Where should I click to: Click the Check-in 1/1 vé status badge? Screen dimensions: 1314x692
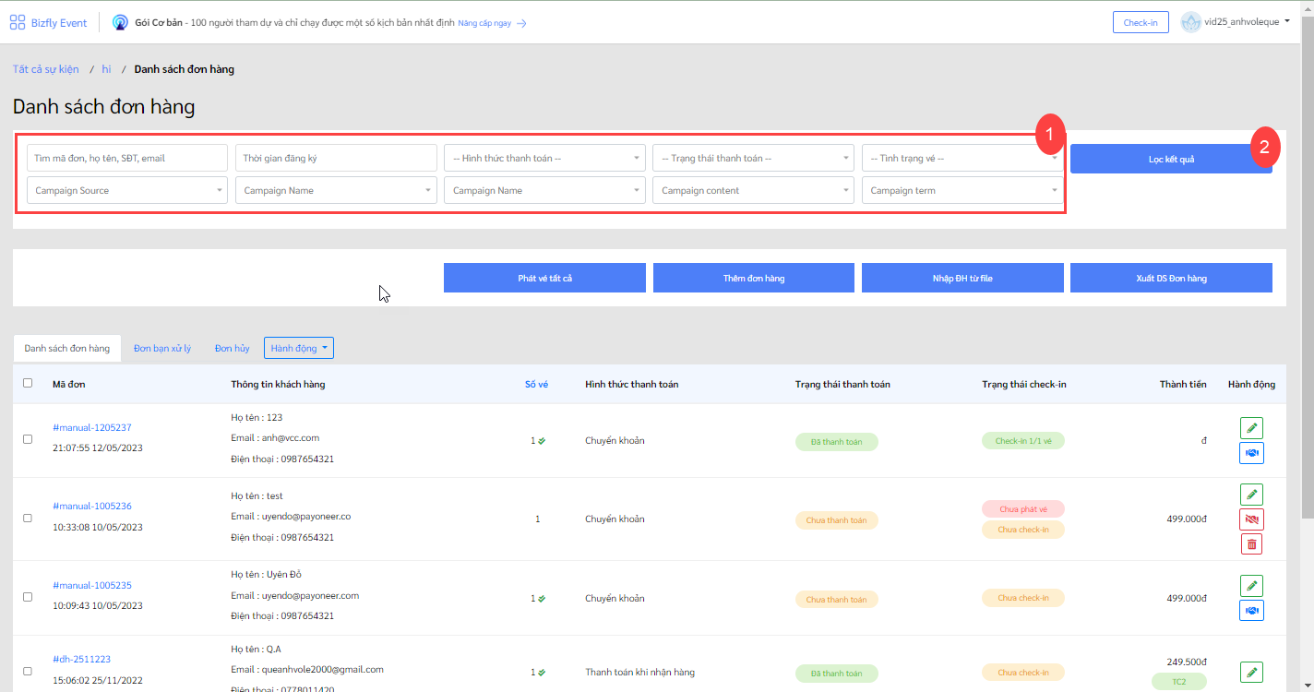1023,441
